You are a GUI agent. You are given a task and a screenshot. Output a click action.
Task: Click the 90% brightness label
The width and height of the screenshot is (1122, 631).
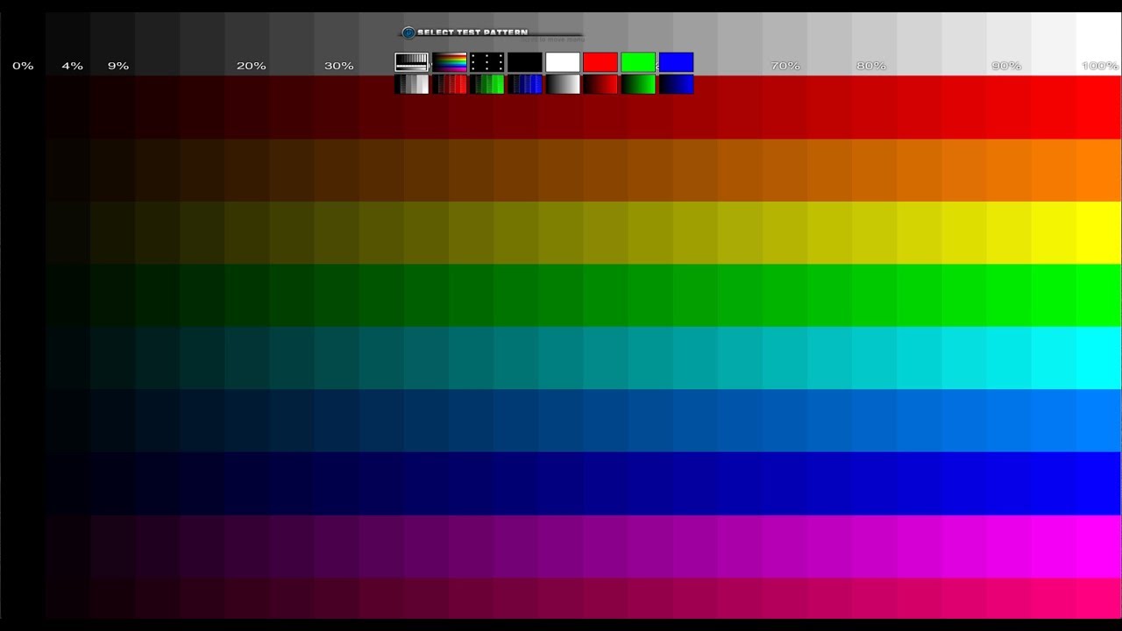point(1006,66)
